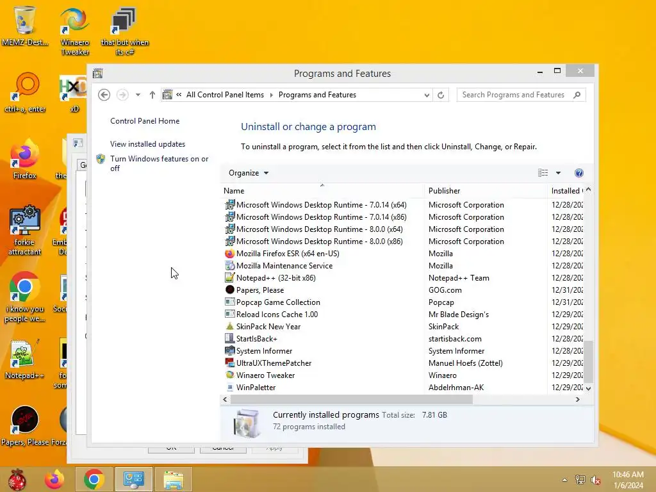Open Chrome from the taskbar
This screenshot has width=656, height=492.
point(94,479)
